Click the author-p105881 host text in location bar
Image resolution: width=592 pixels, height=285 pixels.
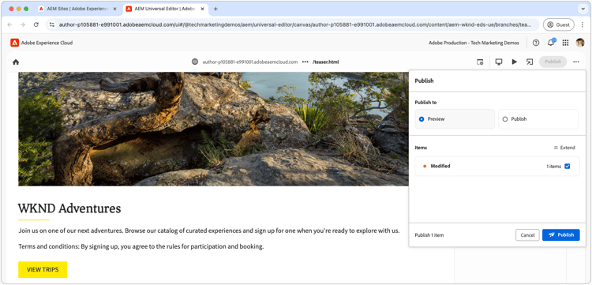pos(250,62)
